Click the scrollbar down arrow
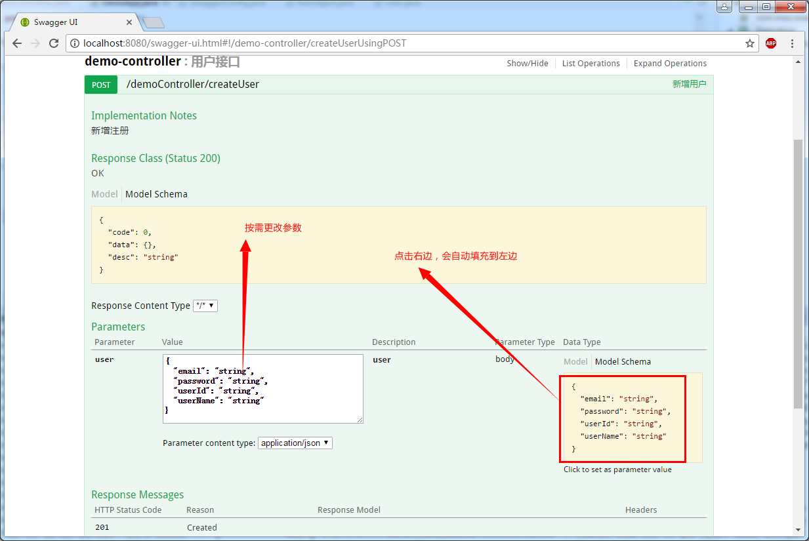 coord(799,529)
